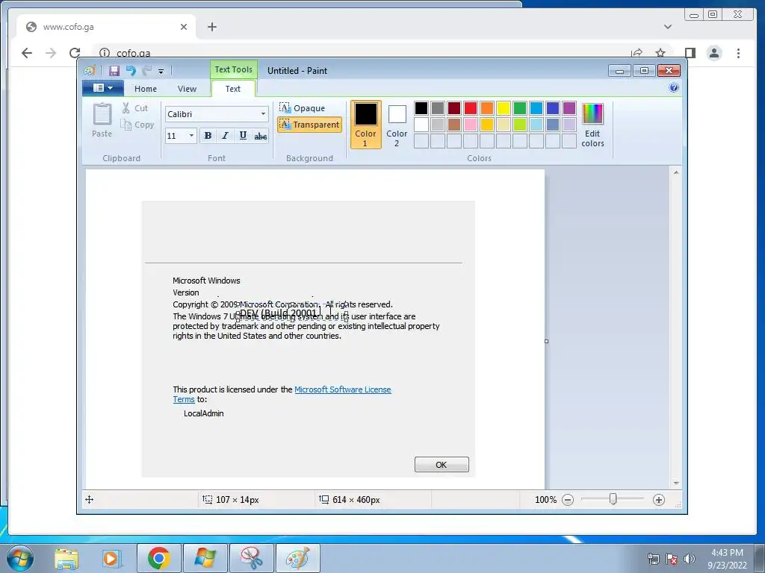This screenshot has height=573, width=765.
Task: Open Windows Explorer from the taskbar
Action: (66, 558)
